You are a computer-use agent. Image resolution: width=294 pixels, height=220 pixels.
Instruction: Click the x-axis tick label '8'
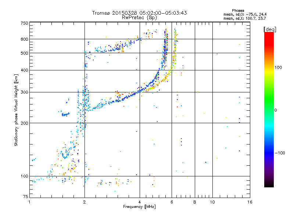(x=195, y=202)
